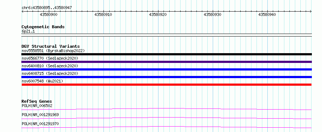Click the magenta POLH|NM_001291970 gene line

tap(166, 127)
